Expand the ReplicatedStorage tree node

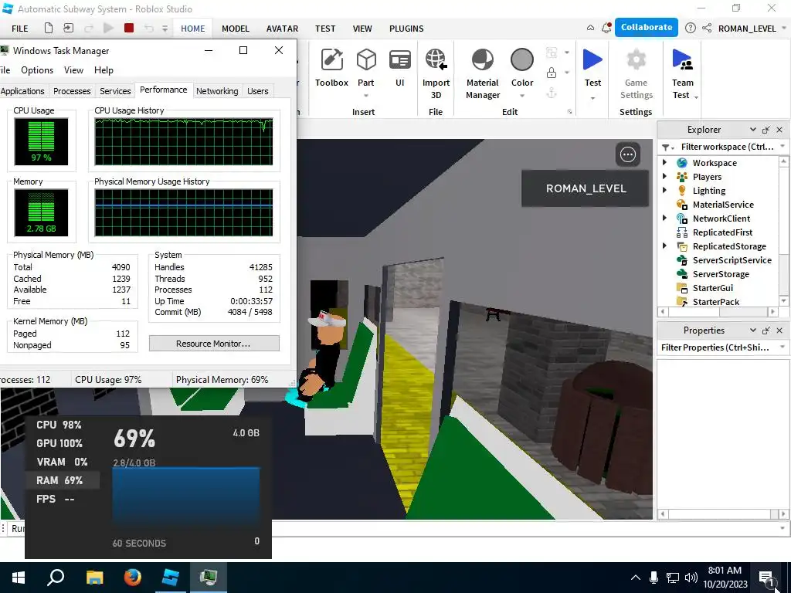(664, 246)
